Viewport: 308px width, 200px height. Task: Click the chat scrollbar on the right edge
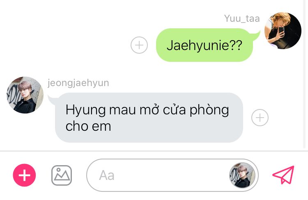[x=304, y=75]
